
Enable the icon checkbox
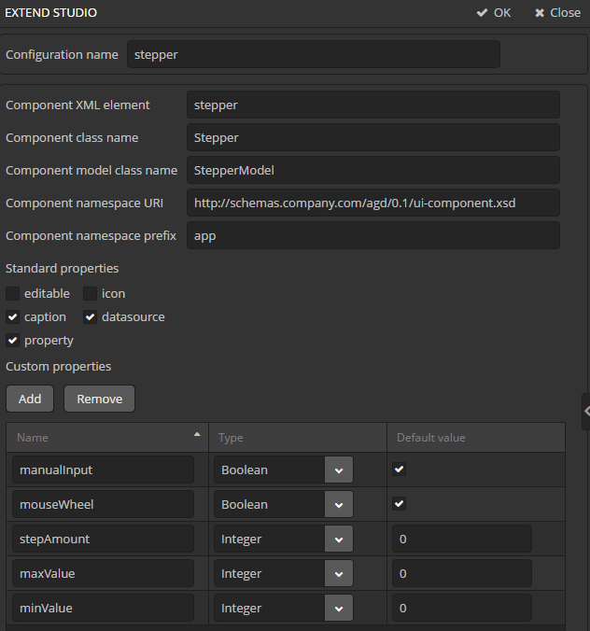point(91,294)
